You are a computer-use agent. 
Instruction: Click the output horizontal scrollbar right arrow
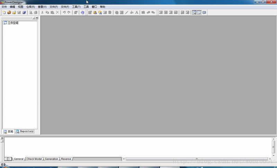[270, 159]
